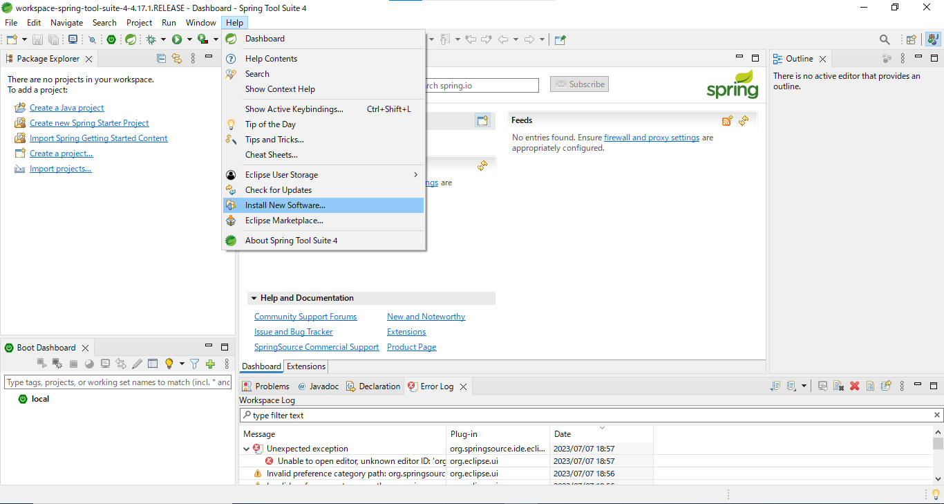Click the red X delete log icon
Viewport: 944px width, 504px height.
coord(854,386)
